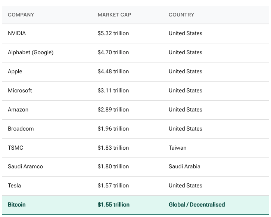Select the $4.70 trillion value
The image size is (271, 217).
point(113,52)
